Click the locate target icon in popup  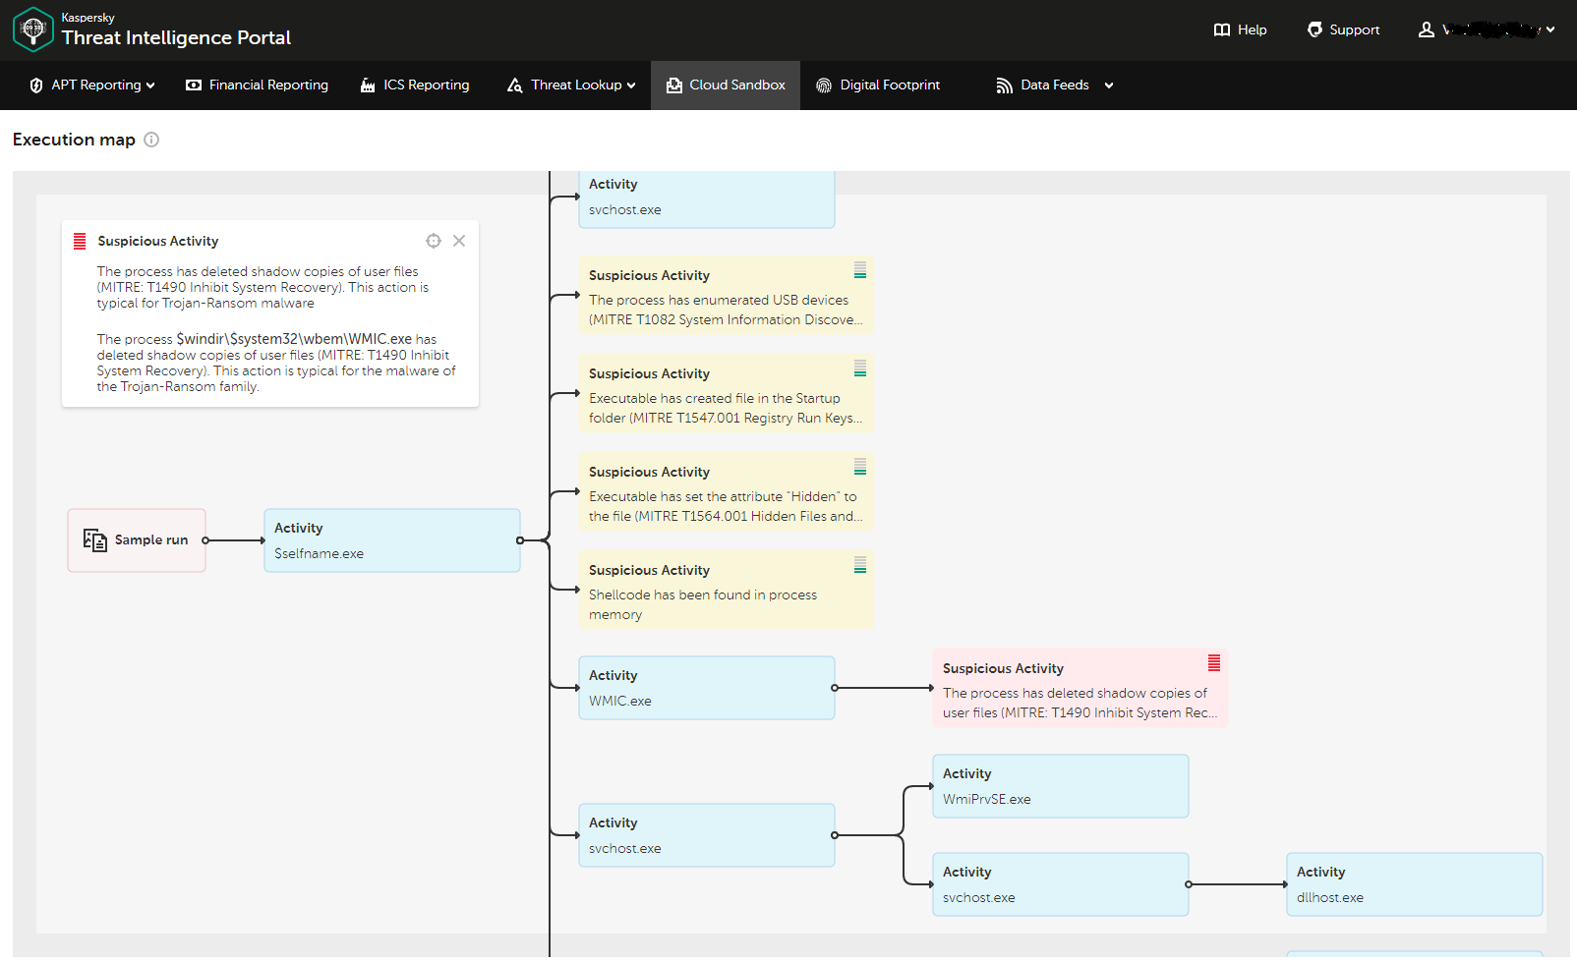click(x=434, y=241)
